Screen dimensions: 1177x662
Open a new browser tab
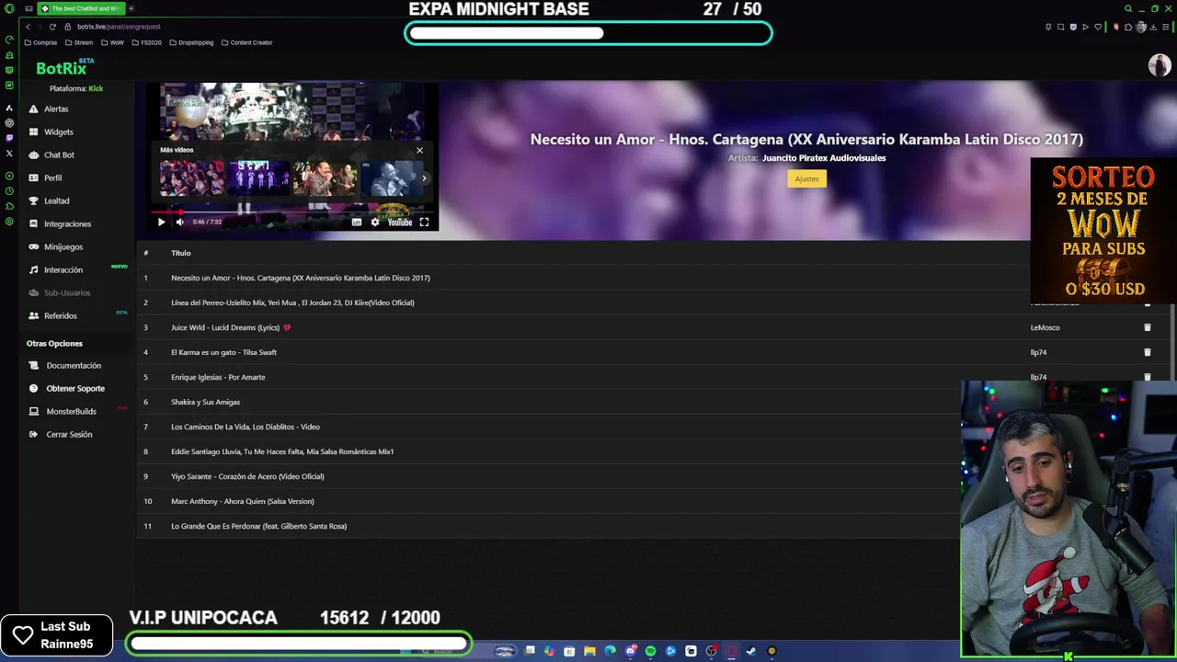point(131,8)
